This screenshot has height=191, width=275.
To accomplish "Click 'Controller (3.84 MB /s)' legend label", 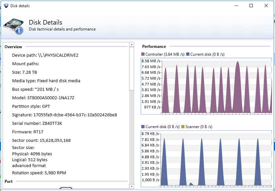I will 165,54.
